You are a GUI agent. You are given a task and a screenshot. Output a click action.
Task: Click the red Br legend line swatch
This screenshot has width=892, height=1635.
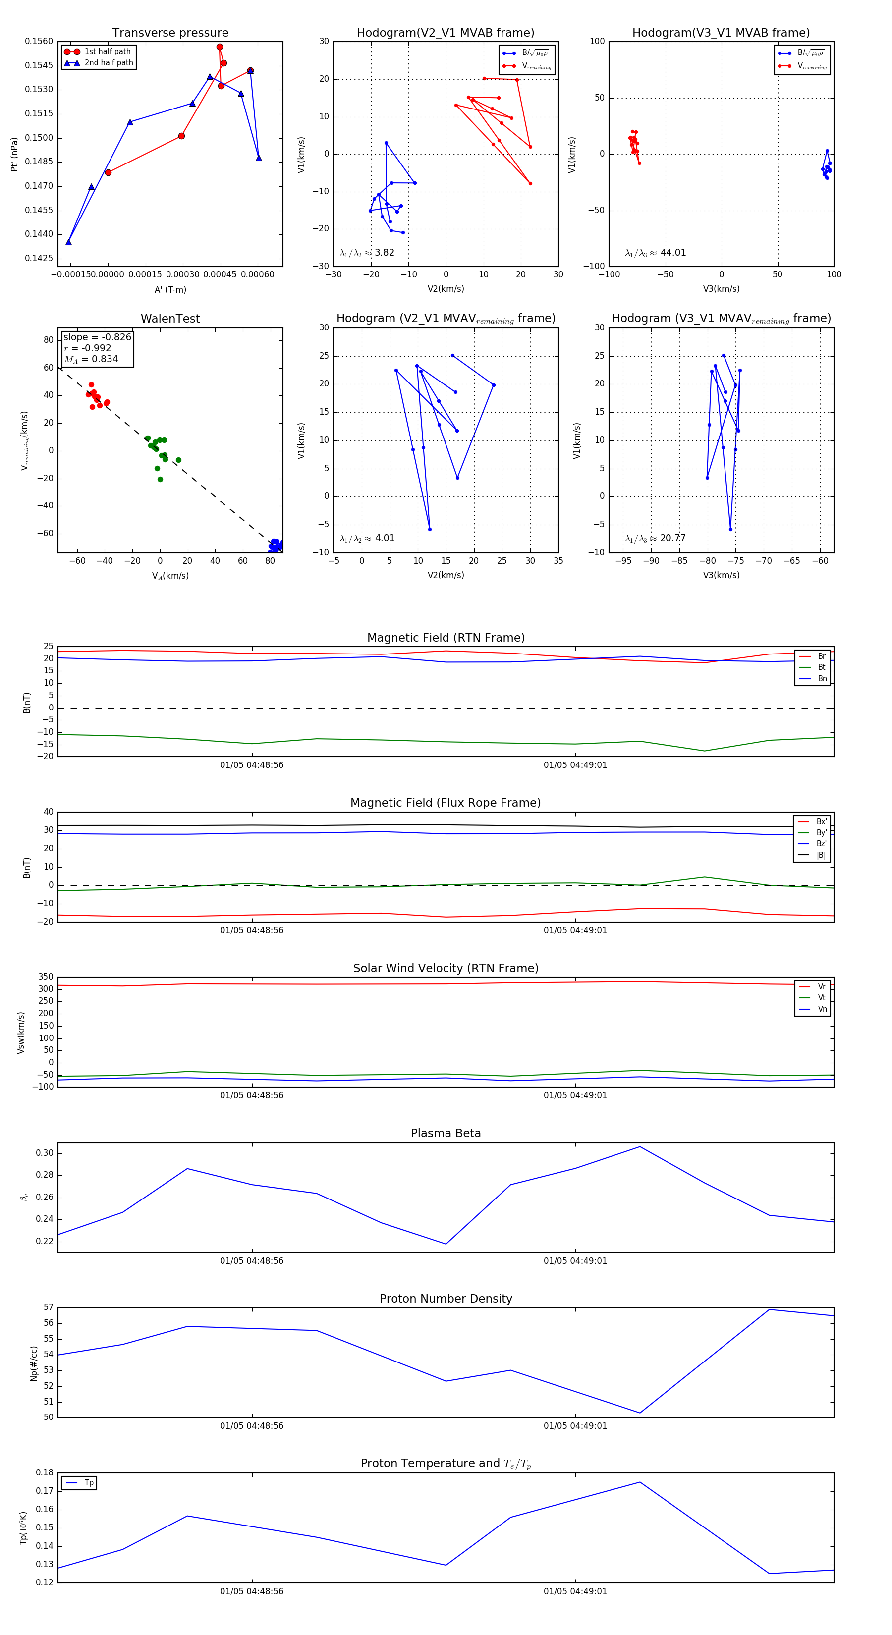point(804,656)
